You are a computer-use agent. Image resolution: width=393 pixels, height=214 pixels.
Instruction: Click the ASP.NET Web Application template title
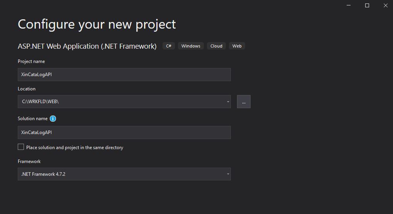coord(87,46)
